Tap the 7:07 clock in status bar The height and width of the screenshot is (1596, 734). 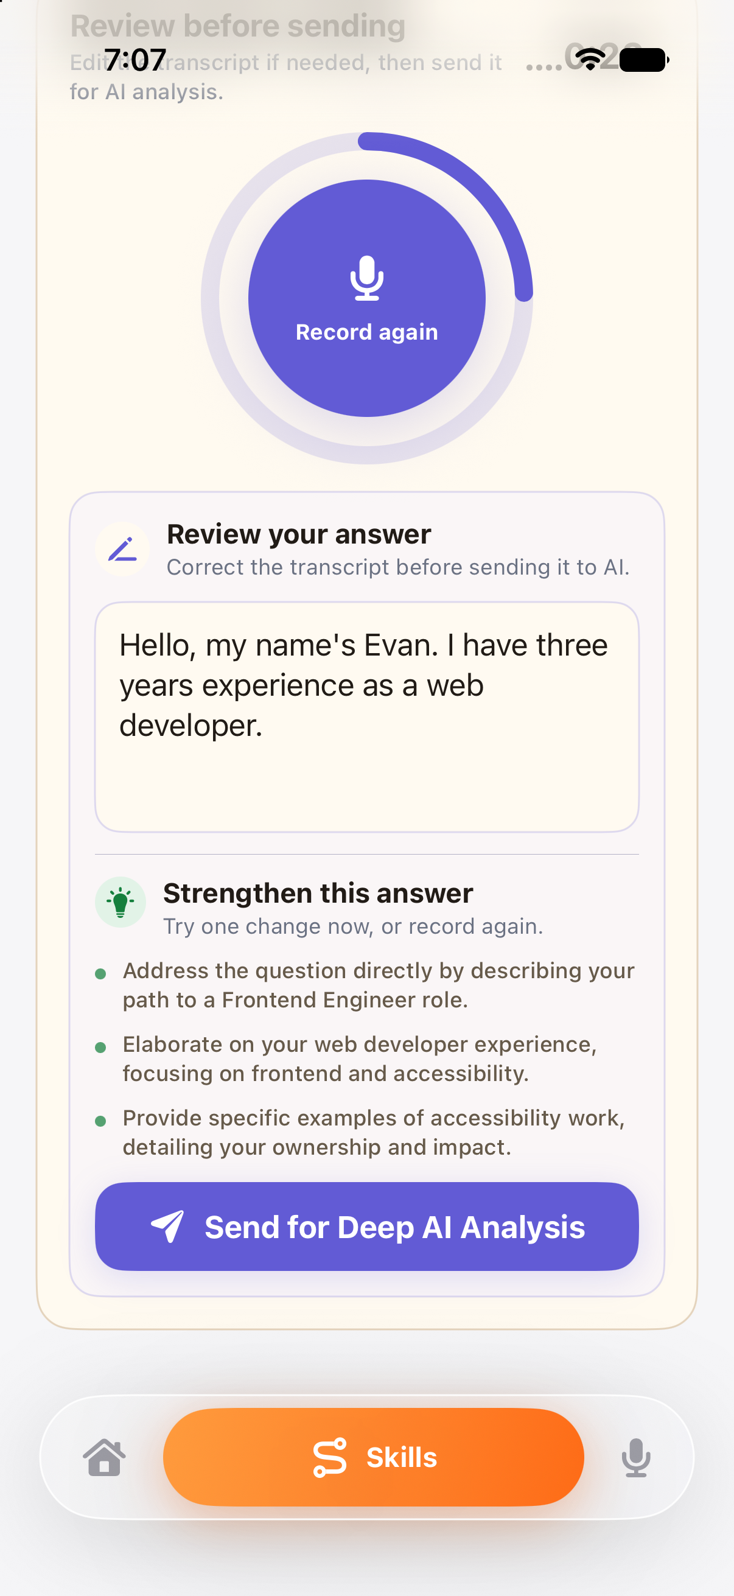click(135, 60)
